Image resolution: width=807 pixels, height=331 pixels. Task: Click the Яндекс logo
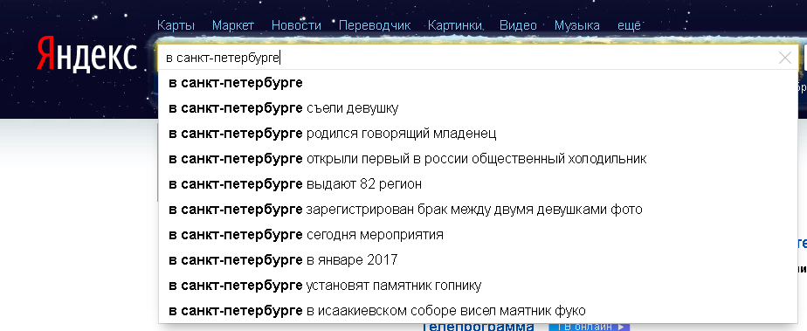[86, 53]
